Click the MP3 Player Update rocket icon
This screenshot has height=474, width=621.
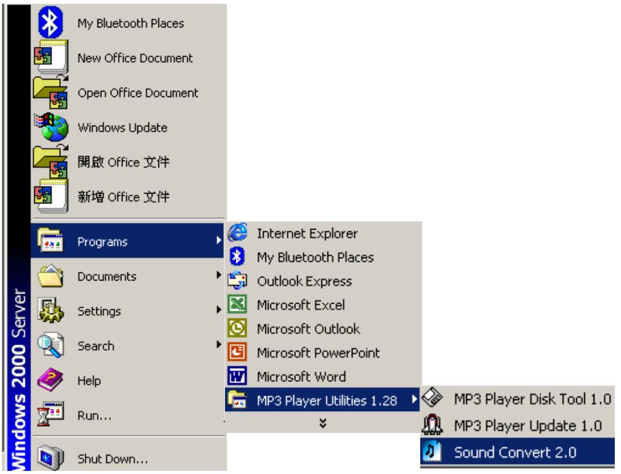tap(432, 424)
